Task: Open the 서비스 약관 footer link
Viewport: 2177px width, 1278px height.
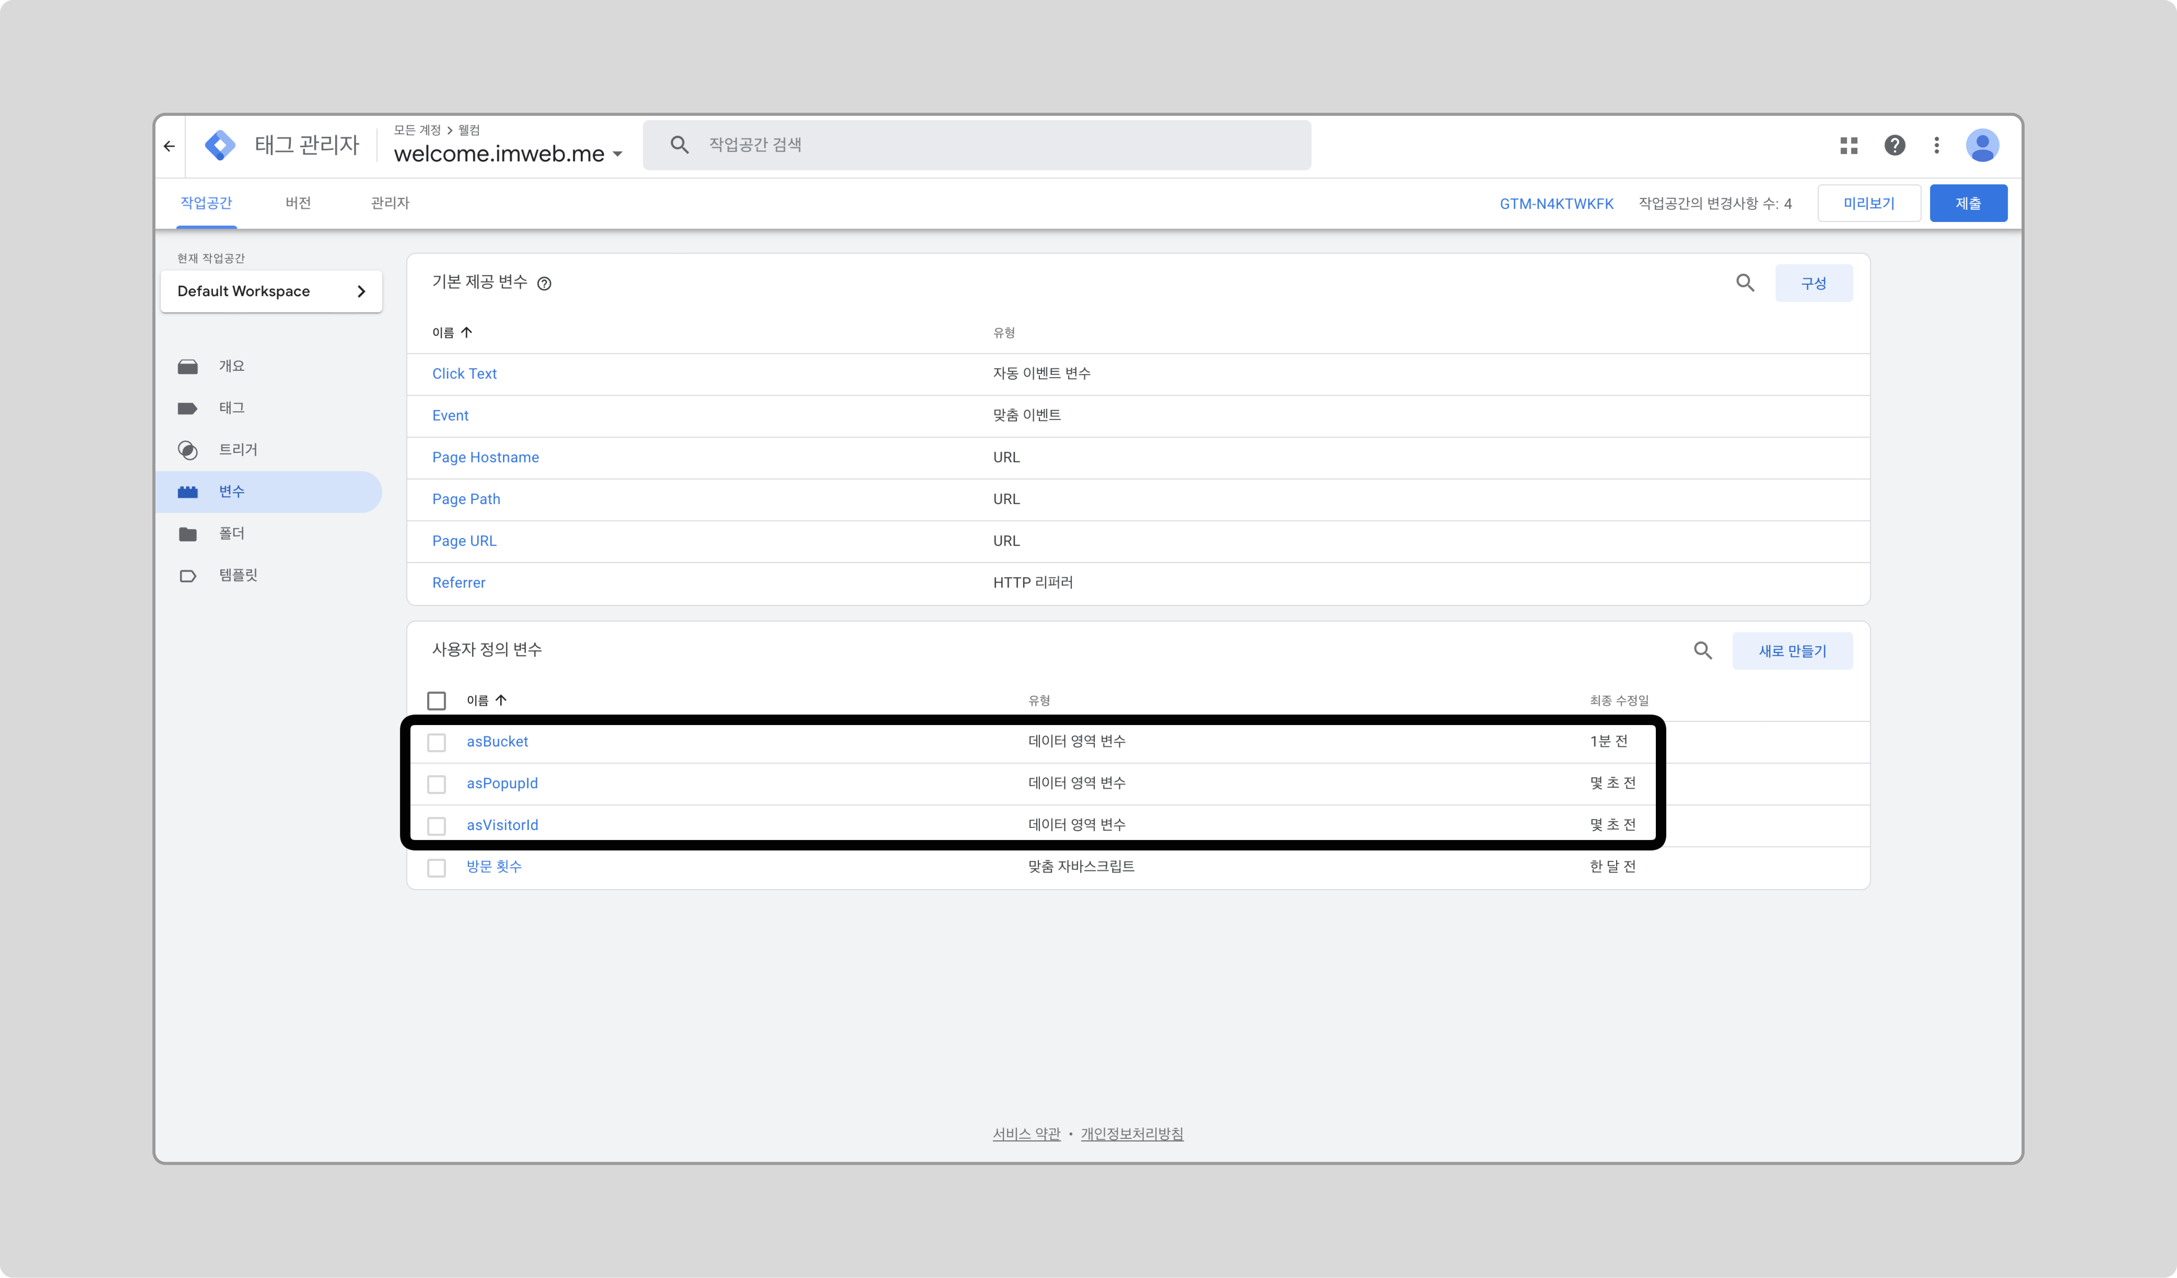Action: 1026,1135
